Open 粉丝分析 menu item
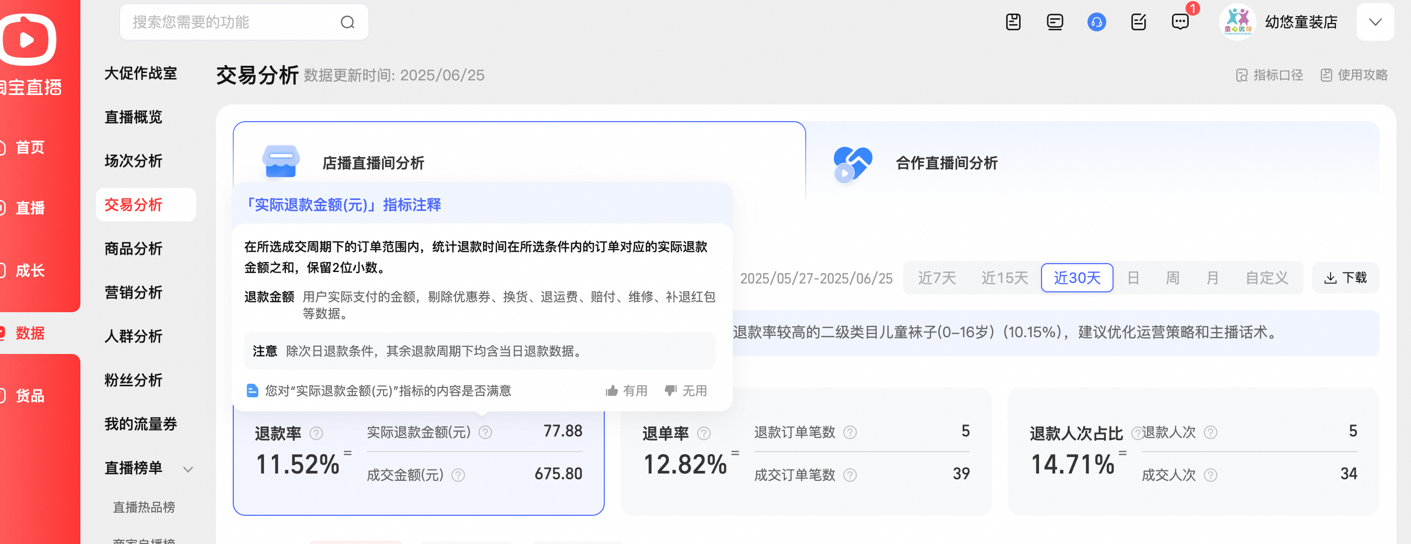This screenshot has height=544, width=1411. tap(133, 380)
